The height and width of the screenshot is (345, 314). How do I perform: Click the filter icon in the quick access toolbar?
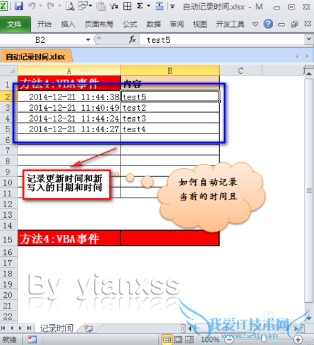[x=114, y=6]
